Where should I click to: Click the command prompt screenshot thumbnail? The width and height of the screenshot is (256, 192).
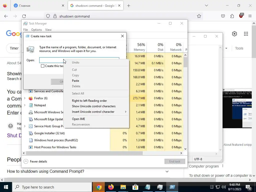click(237, 108)
